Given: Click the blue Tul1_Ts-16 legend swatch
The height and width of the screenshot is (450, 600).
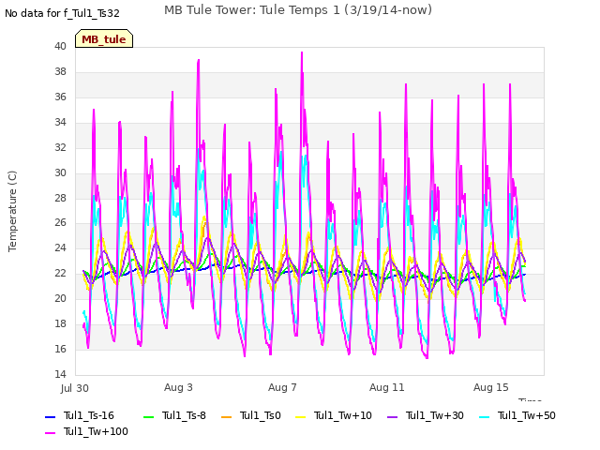Looking at the screenshot, I should pos(51,416).
